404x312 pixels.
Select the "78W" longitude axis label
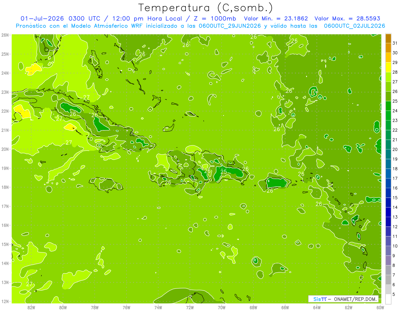coord(95,307)
